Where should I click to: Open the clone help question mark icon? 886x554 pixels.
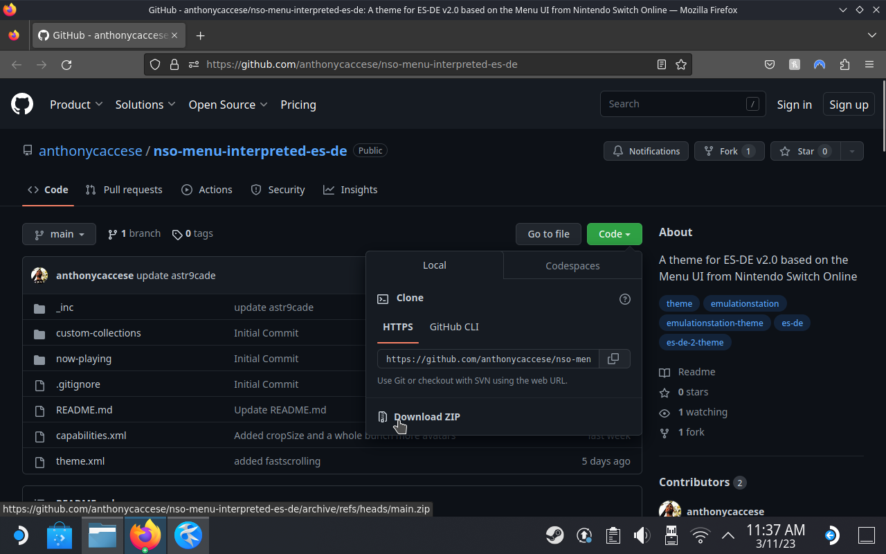(624, 298)
